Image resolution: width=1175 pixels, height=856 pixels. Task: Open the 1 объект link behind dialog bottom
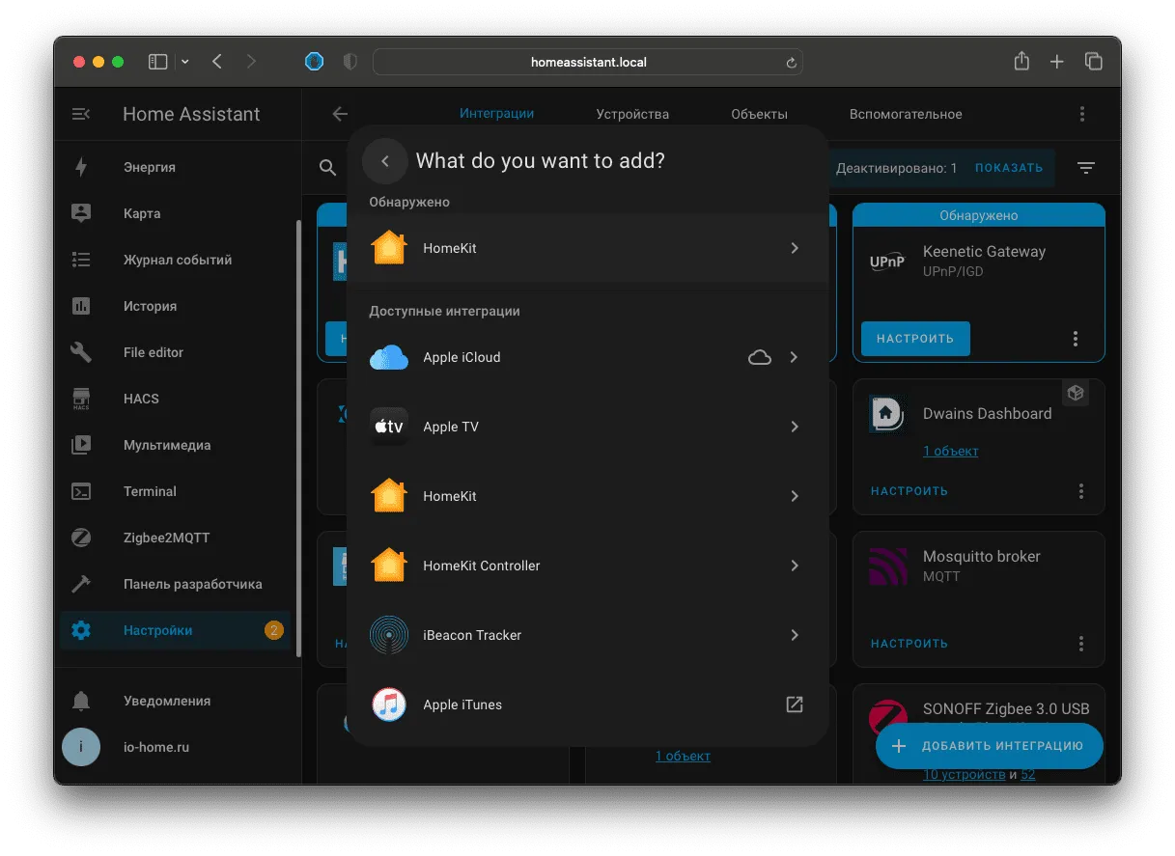[x=683, y=756]
